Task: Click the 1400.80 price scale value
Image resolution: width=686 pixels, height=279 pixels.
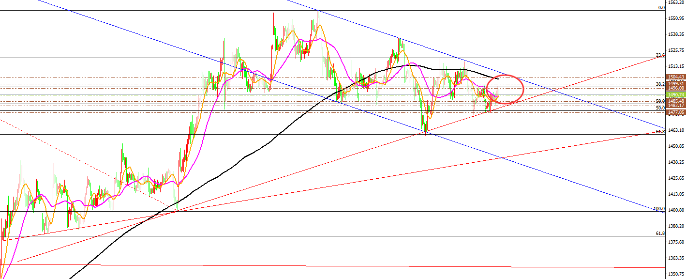Action: tap(676, 210)
